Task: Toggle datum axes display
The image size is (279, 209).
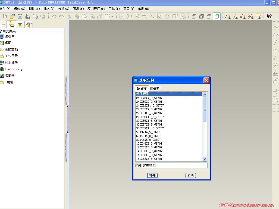Action: [x=236, y=16]
